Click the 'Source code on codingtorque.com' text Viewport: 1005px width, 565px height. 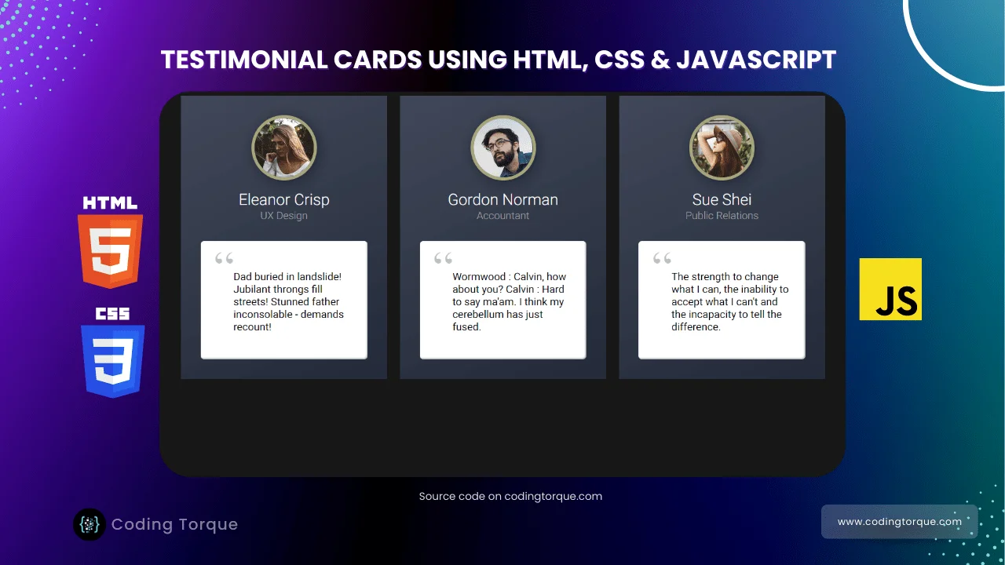click(x=510, y=496)
